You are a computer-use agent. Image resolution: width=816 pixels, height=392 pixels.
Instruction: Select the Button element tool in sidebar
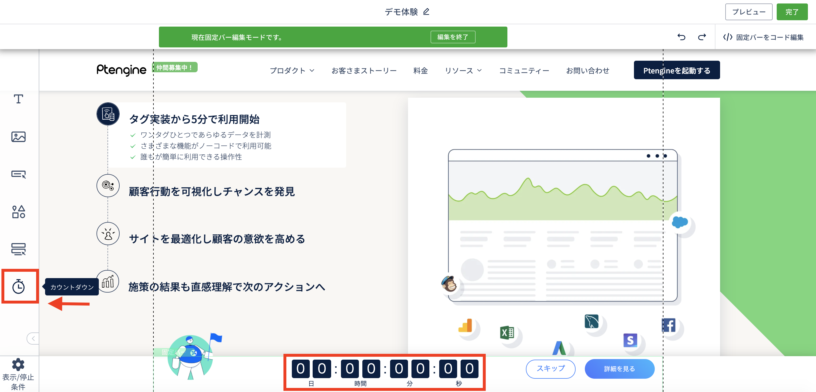tap(18, 174)
